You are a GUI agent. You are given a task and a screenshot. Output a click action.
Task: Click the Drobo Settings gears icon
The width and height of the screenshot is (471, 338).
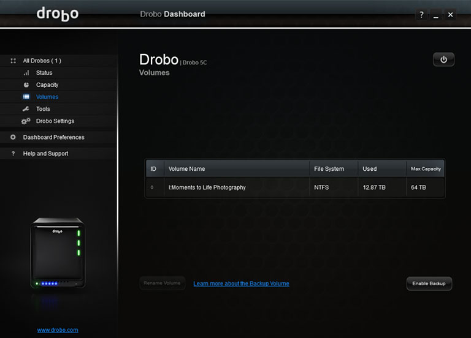click(26, 121)
